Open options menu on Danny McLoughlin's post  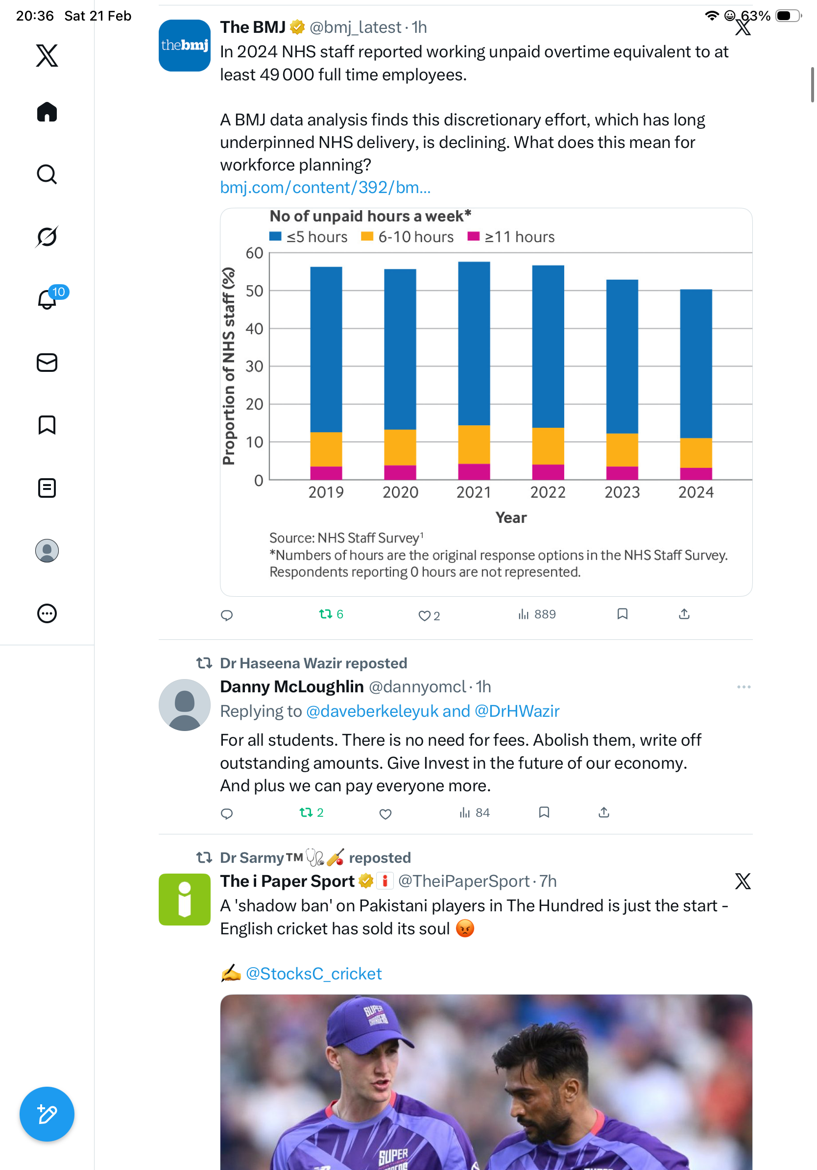(x=743, y=687)
